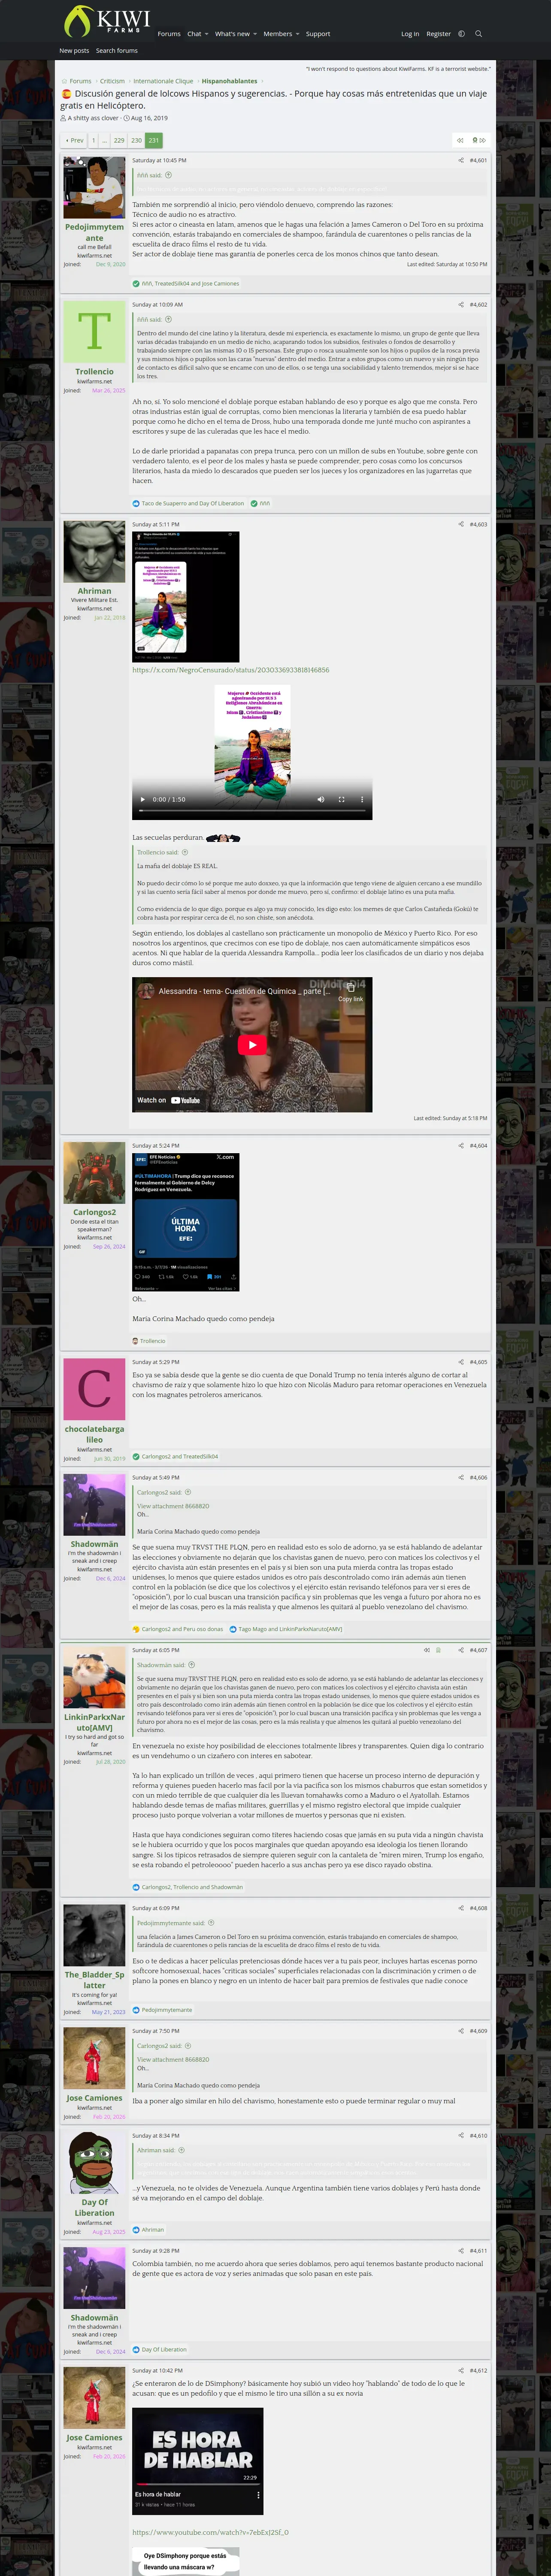Click share icon on post #4,609
Viewport: 551px width, 2576px height.
tap(461, 2031)
